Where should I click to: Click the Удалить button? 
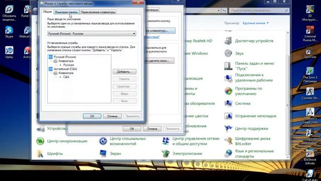coord(124,79)
